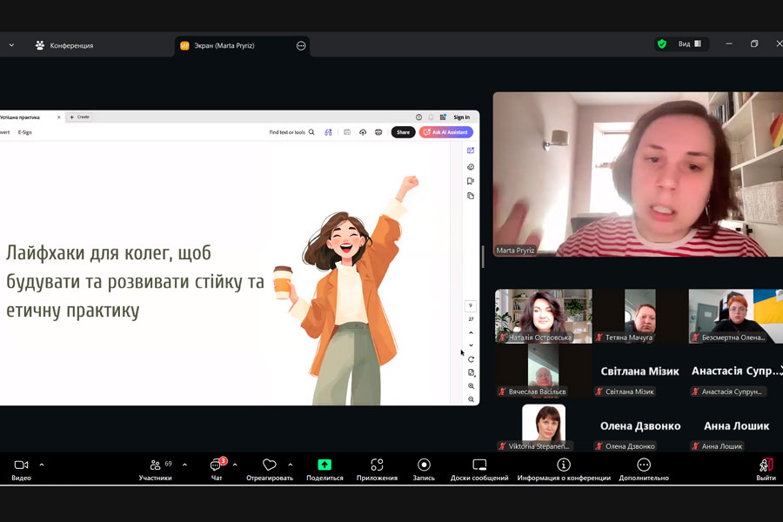Open options ellipsis on the Экран tab

pos(301,45)
